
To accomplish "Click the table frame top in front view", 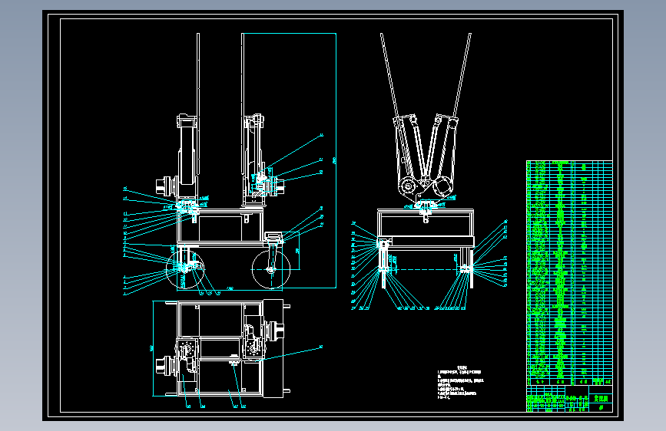I will click(426, 211).
